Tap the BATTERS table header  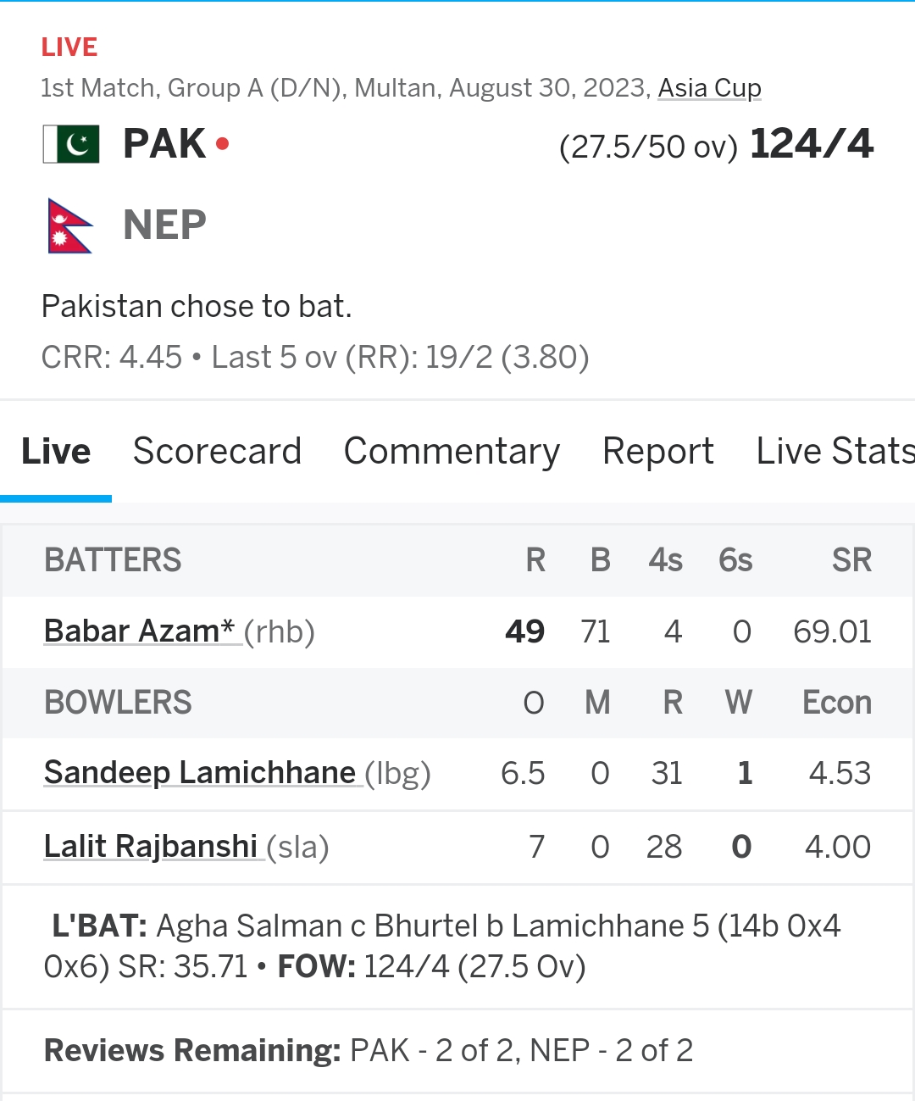pos(113,560)
